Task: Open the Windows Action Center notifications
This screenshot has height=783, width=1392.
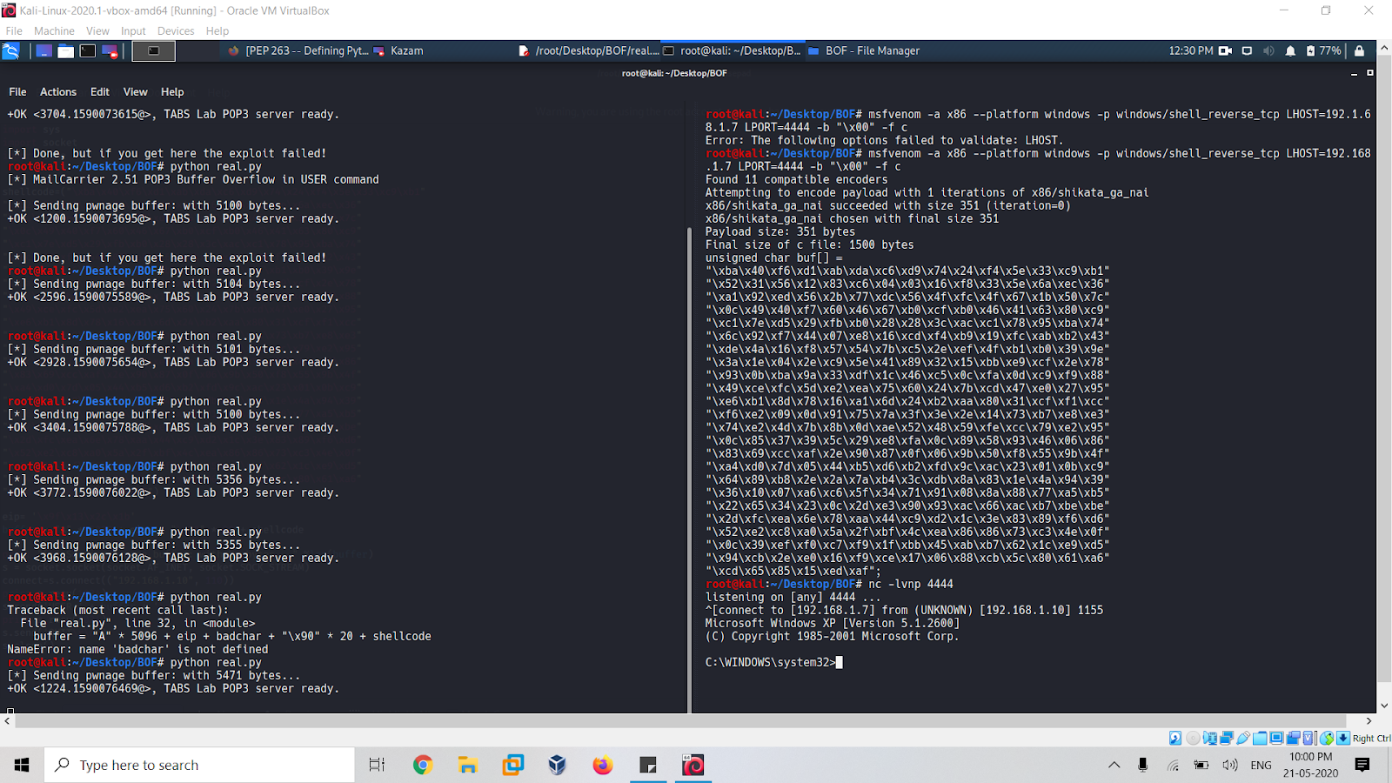Action: tap(1362, 765)
